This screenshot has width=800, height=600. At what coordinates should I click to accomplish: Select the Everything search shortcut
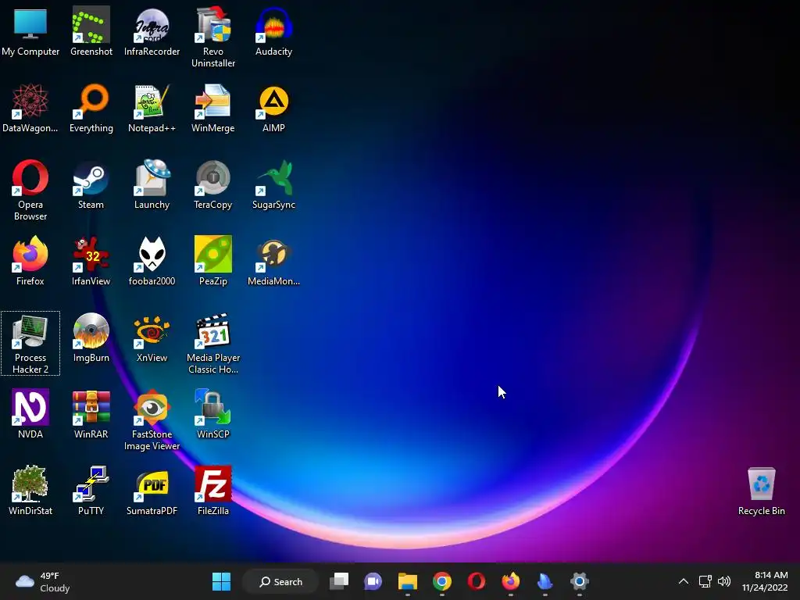click(x=91, y=109)
